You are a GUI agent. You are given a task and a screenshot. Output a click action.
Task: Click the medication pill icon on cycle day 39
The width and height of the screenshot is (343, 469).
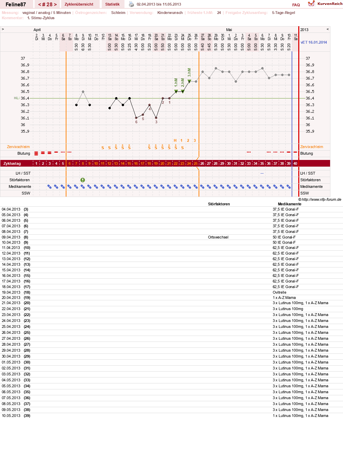[288, 186]
